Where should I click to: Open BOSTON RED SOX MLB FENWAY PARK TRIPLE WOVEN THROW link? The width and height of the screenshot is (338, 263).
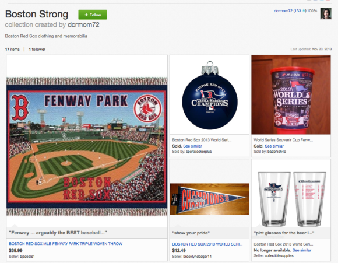click(66, 244)
